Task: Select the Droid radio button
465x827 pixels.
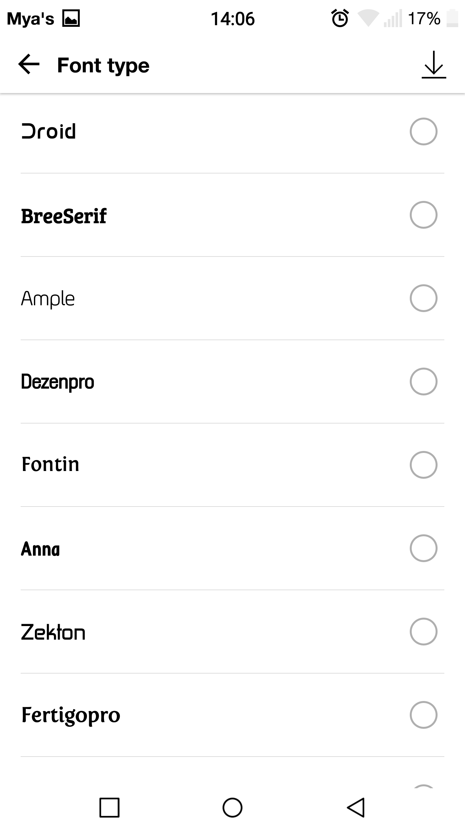Action: [423, 131]
